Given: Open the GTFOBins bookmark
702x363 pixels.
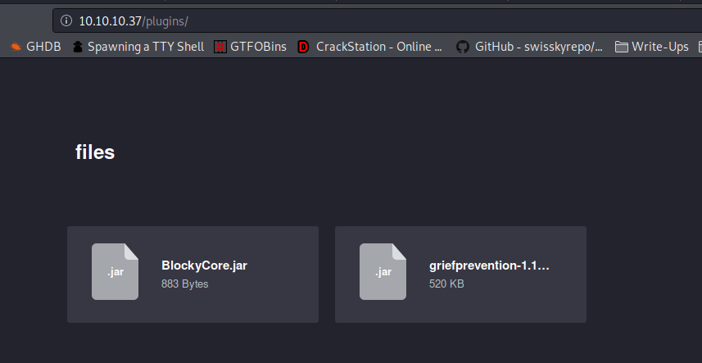Looking at the screenshot, I should coord(251,47).
